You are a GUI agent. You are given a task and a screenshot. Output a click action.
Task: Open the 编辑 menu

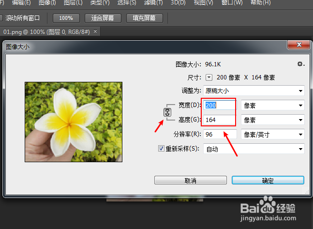[x=21, y=2]
